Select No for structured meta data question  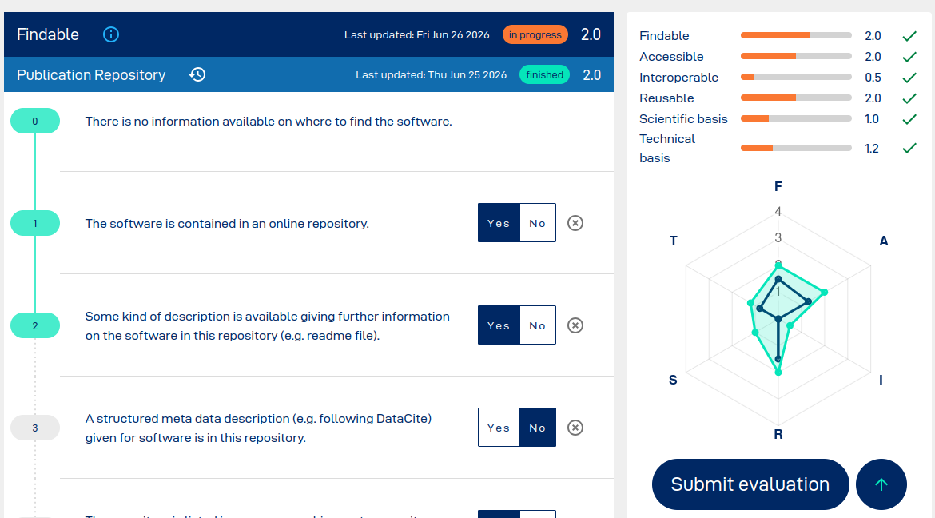538,428
